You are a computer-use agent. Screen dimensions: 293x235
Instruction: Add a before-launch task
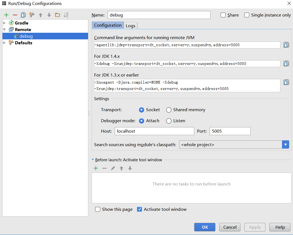[x=96, y=168]
